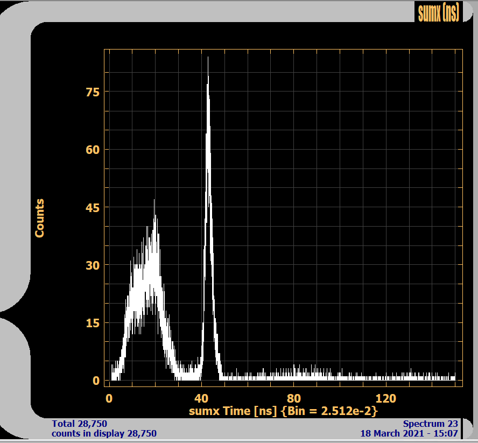Click the 80 tick on the x-axis

pyautogui.click(x=293, y=398)
